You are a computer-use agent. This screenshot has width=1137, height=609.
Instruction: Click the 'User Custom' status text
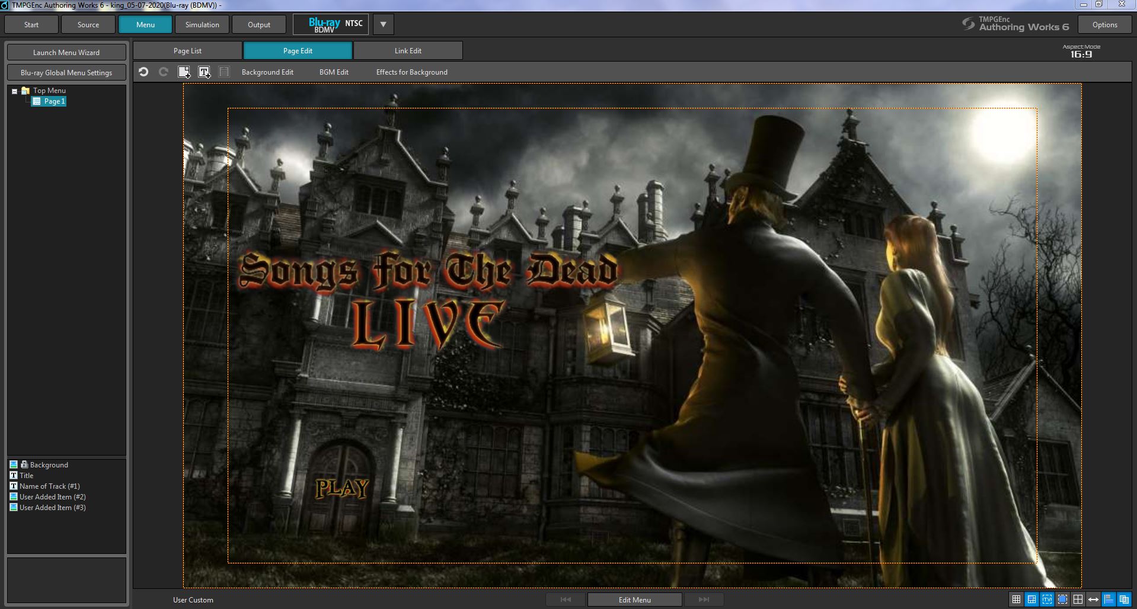pos(193,600)
